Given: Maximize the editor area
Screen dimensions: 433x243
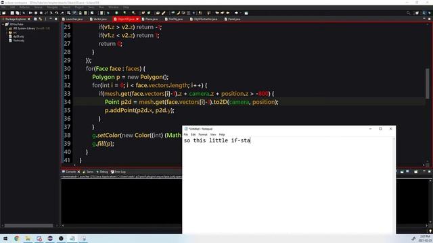Looking at the screenshot, I should click(430, 19).
